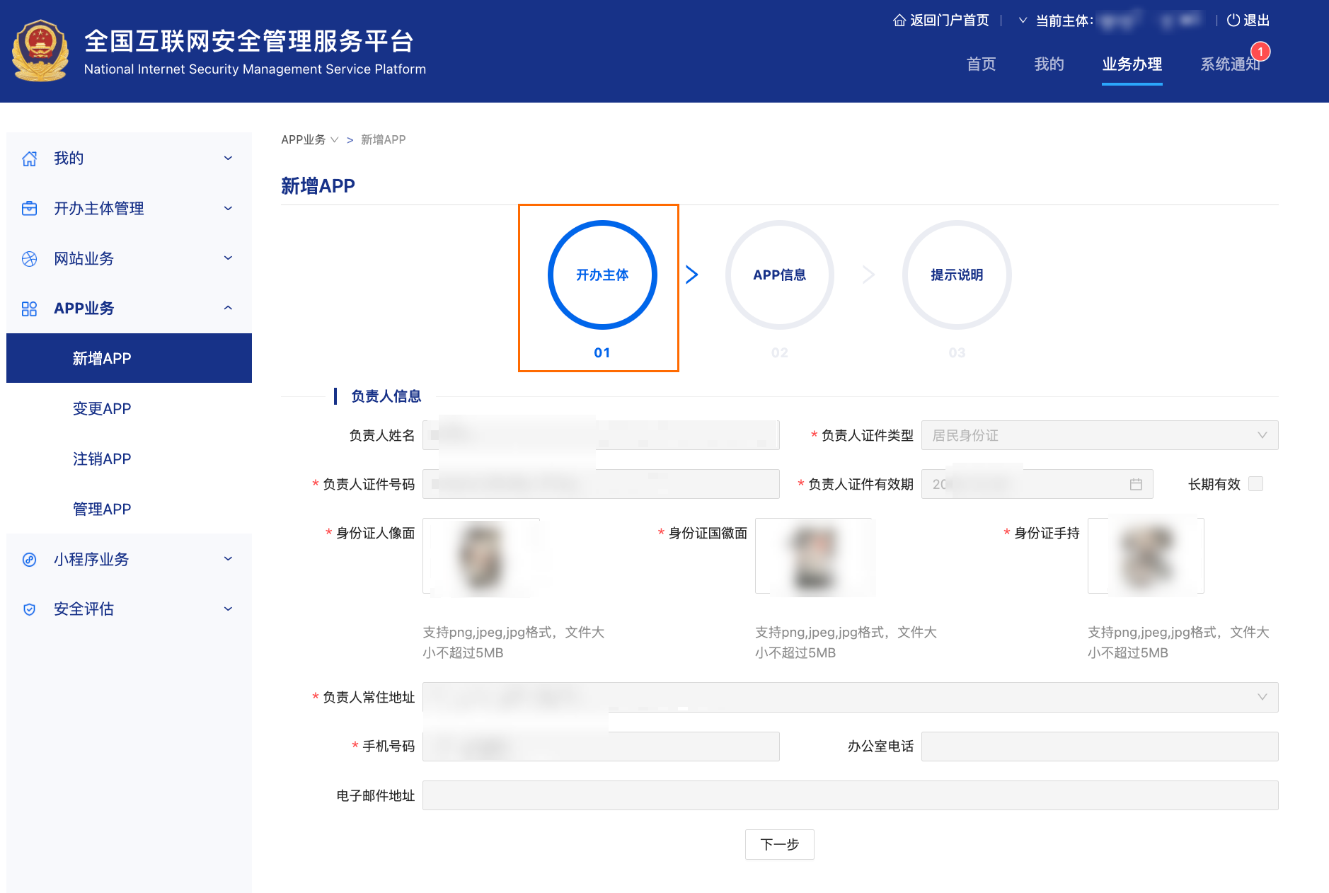Viewport: 1329px width, 893px height.
Task: Click the 电子邮件地址 input field
Action: [x=849, y=795]
